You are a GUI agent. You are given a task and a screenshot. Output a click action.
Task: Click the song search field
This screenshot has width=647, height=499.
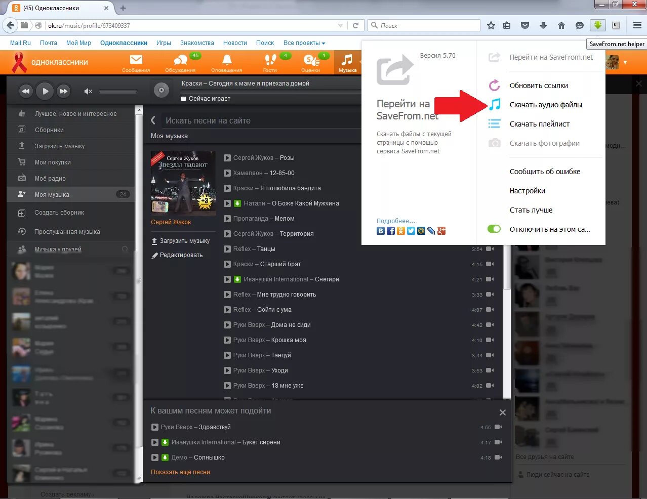coord(261,120)
